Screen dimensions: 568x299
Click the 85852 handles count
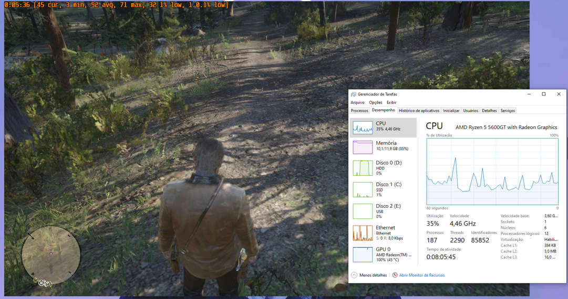click(x=480, y=240)
